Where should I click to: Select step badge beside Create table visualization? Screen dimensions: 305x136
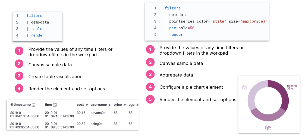coord(19,76)
